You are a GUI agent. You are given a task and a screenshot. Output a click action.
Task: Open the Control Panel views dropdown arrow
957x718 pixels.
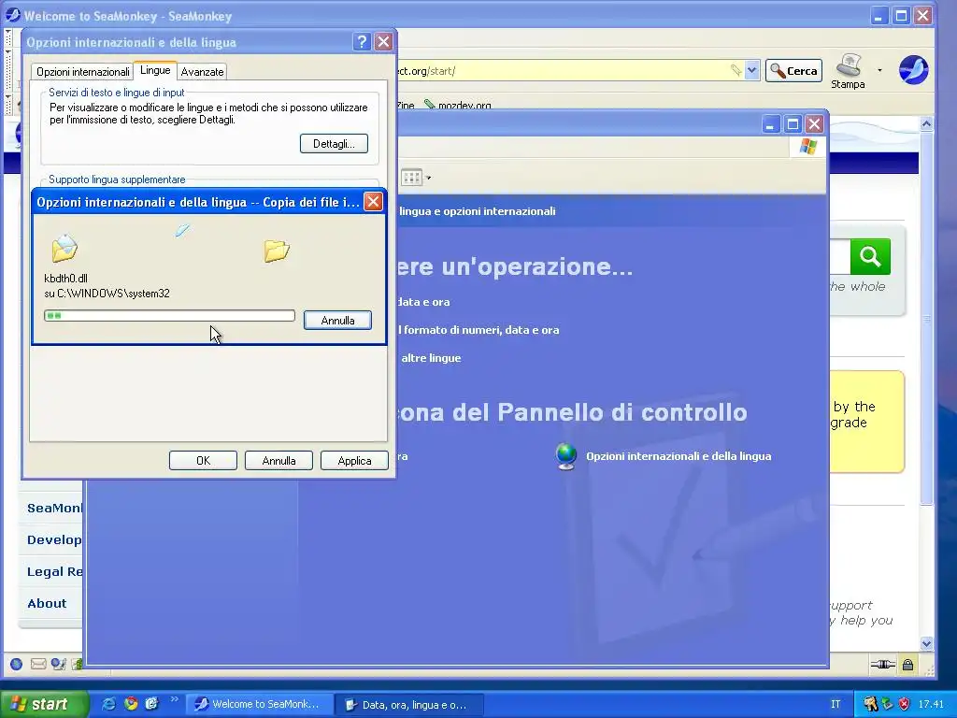(x=428, y=179)
